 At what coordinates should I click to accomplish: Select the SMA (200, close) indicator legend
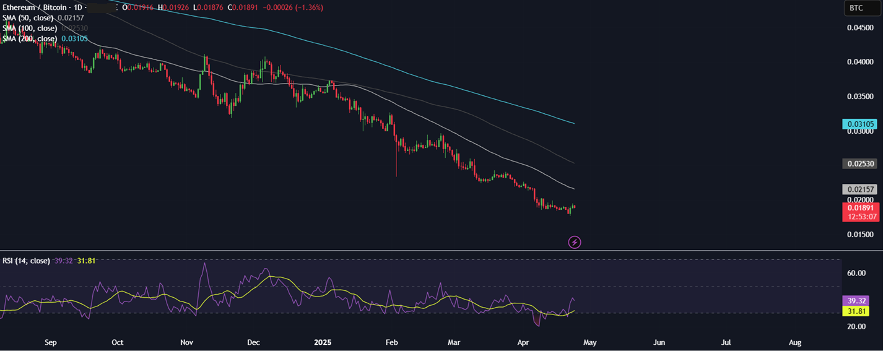point(30,39)
